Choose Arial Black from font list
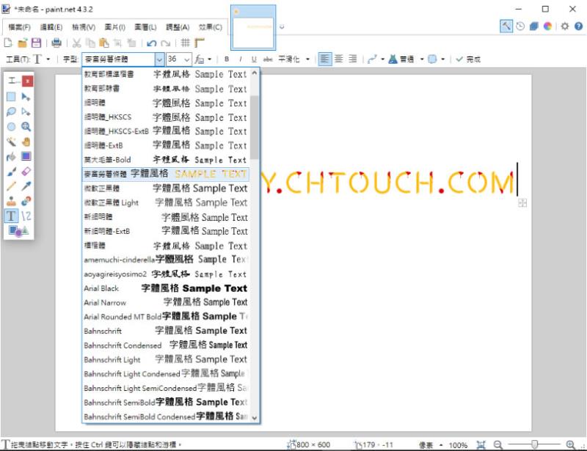The image size is (587, 451). 166,288
